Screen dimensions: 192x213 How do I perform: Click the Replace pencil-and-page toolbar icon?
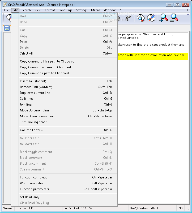(151, 18)
